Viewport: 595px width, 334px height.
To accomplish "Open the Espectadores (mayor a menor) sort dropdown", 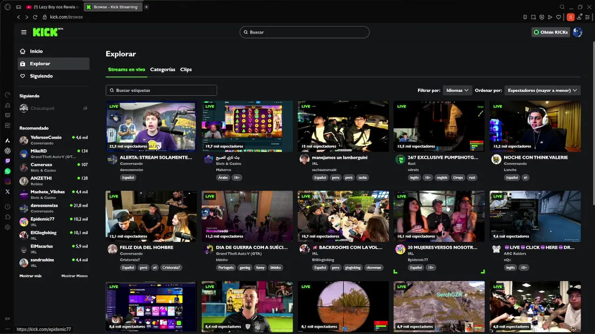I will (x=542, y=90).
